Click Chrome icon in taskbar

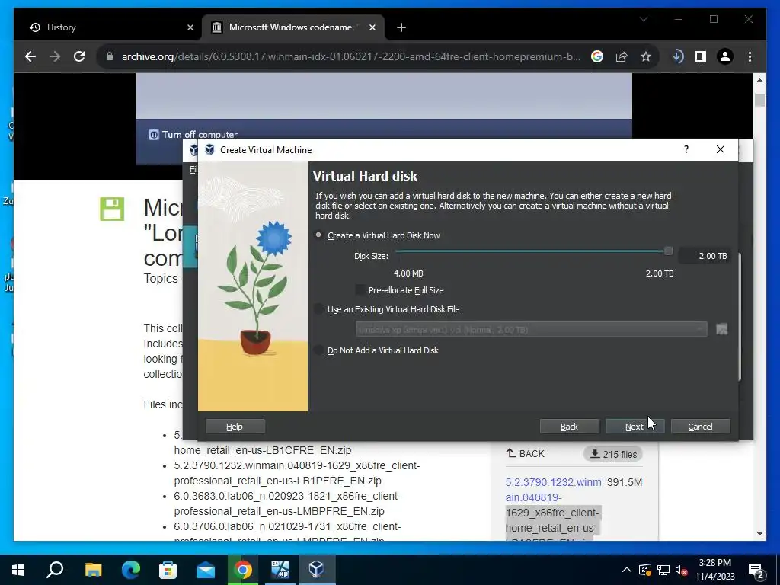[x=243, y=570]
